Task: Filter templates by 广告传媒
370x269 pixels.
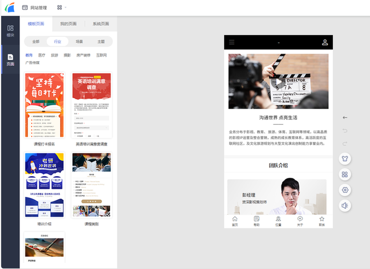Action: 32,63
